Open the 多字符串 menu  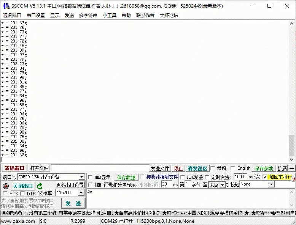click(88, 15)
